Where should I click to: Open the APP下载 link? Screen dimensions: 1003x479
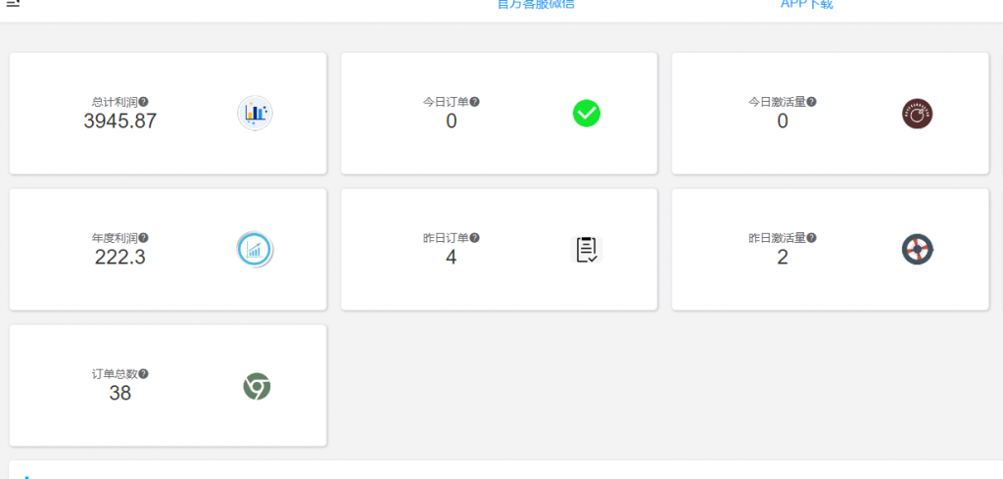point(806,5)
